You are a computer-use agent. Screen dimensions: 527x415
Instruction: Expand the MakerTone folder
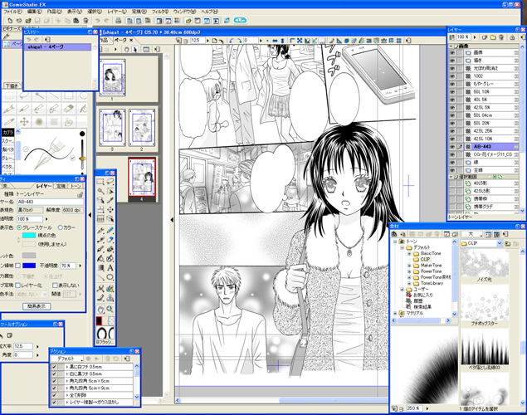click(x=409, y=266)
